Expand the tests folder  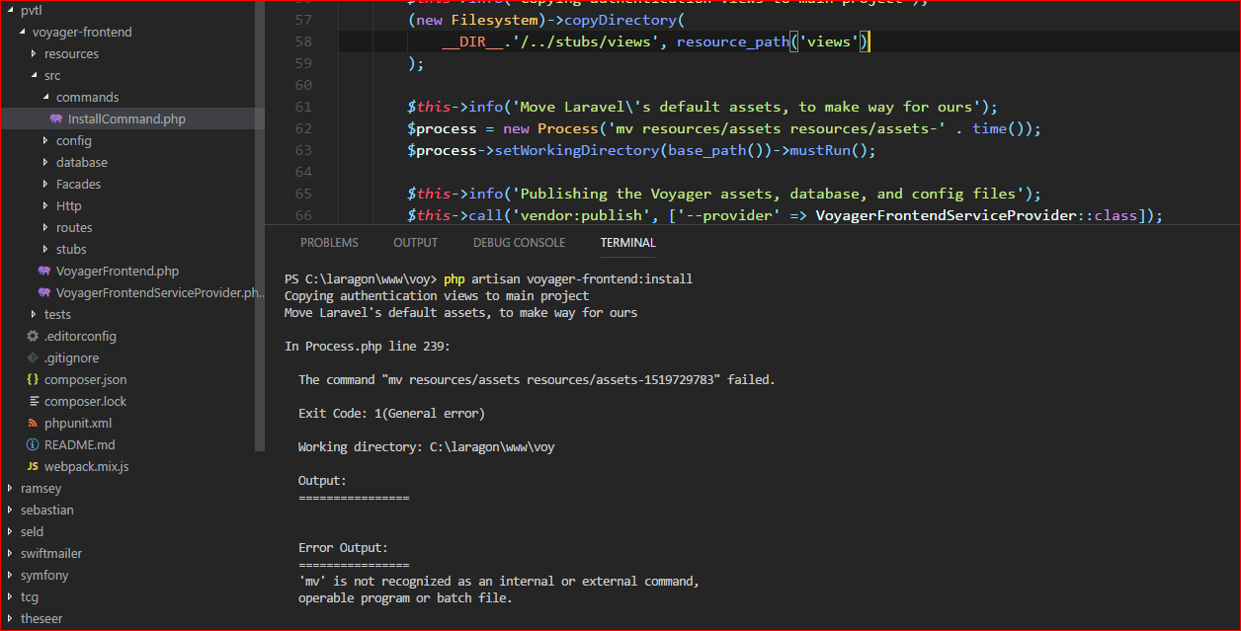(x=35, y=314)
